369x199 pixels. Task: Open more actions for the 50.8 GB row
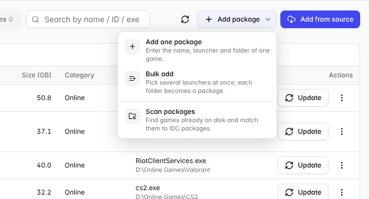click(342, 98)
